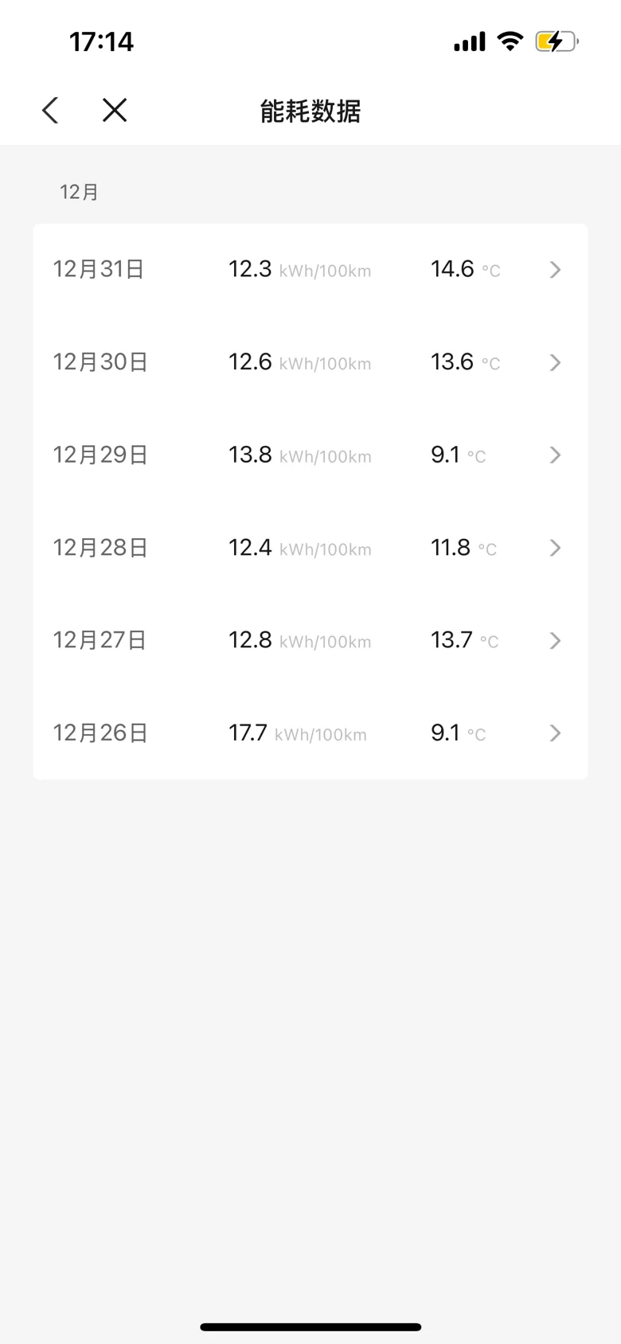Open details via 12月28日 chevron

coord(556,548)
